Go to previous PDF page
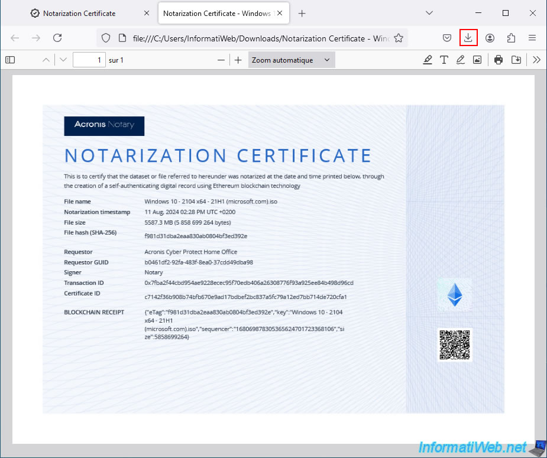Viewport: 547px width, 458px height. tap(46, 60)
